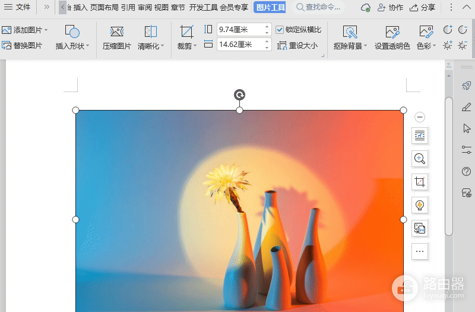Increase brightness with sun plus icon
This screenshot has height=312, width=475.
pos(448,45)
